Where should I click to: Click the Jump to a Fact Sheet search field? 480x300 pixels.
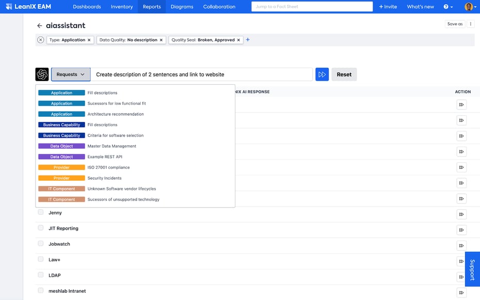[312, 7]
